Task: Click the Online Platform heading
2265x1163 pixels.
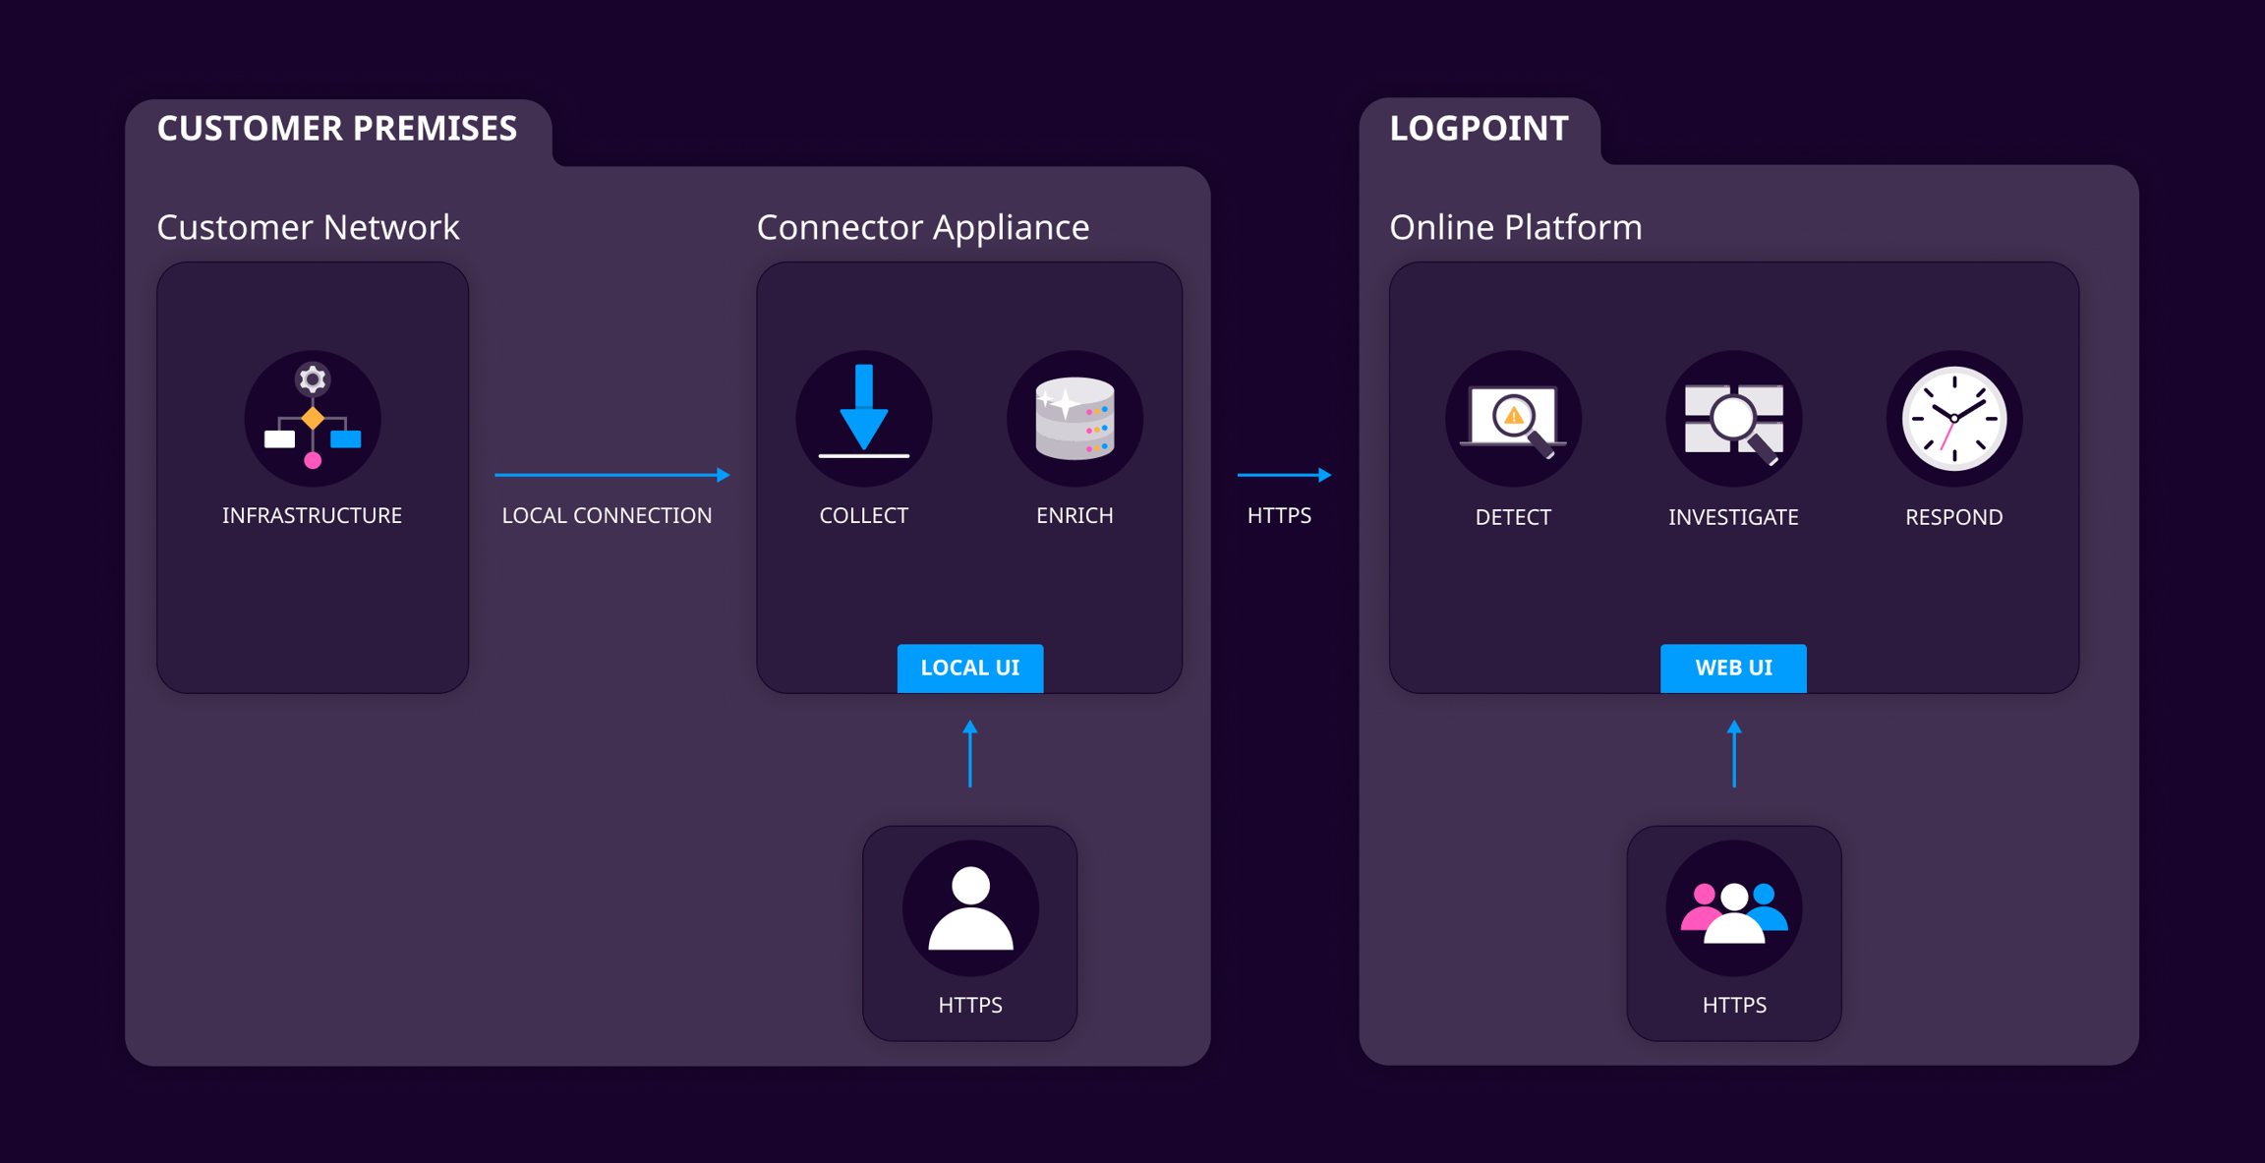Action: (1515, 227)
